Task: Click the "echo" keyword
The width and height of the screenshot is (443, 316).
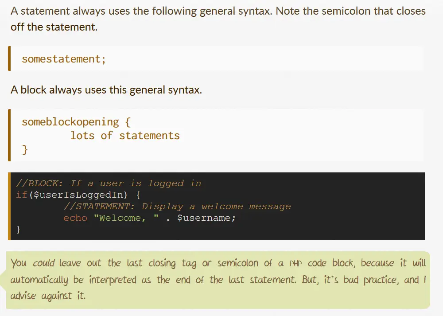Action: pos(75,218)
